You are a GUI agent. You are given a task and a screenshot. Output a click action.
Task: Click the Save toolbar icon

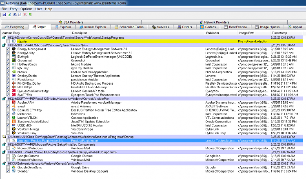click(x=4, y=15)
